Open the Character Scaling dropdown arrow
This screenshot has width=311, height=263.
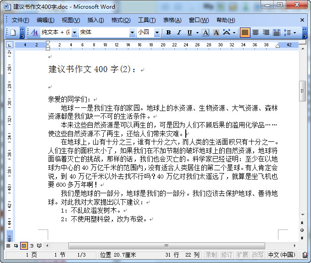point(234,33)
